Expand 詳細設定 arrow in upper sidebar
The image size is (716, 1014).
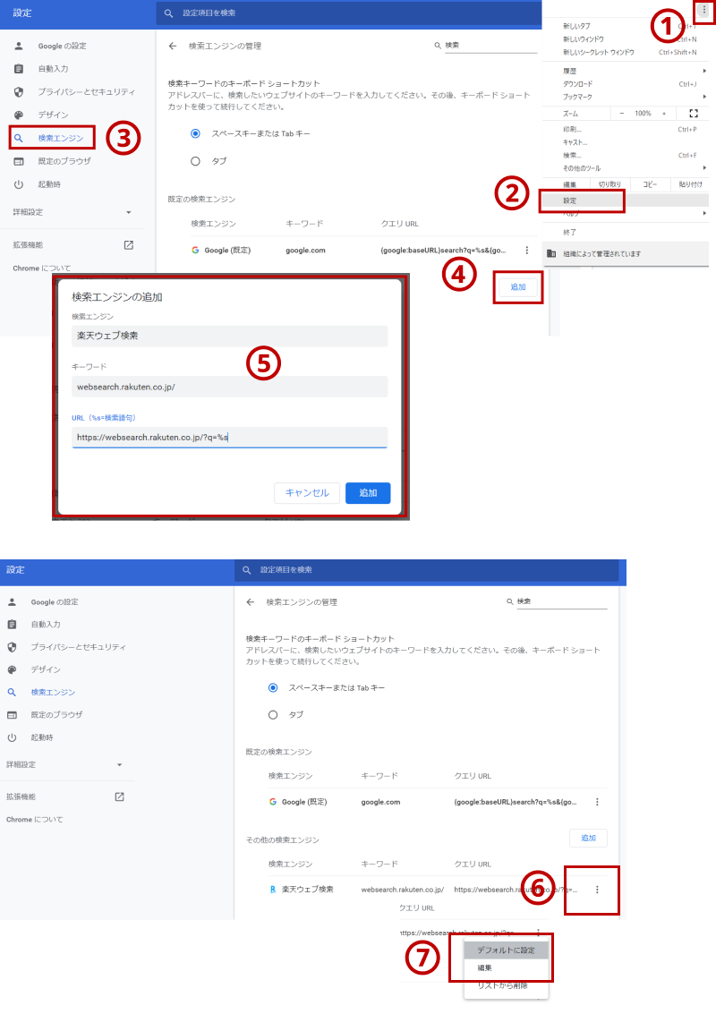[129, 212]
